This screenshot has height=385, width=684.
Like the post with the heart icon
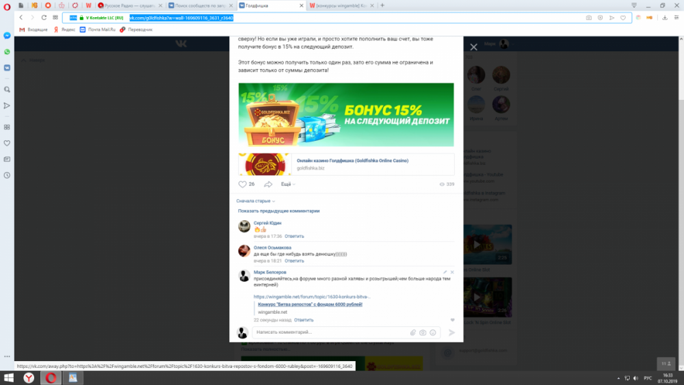click(242, 185)
